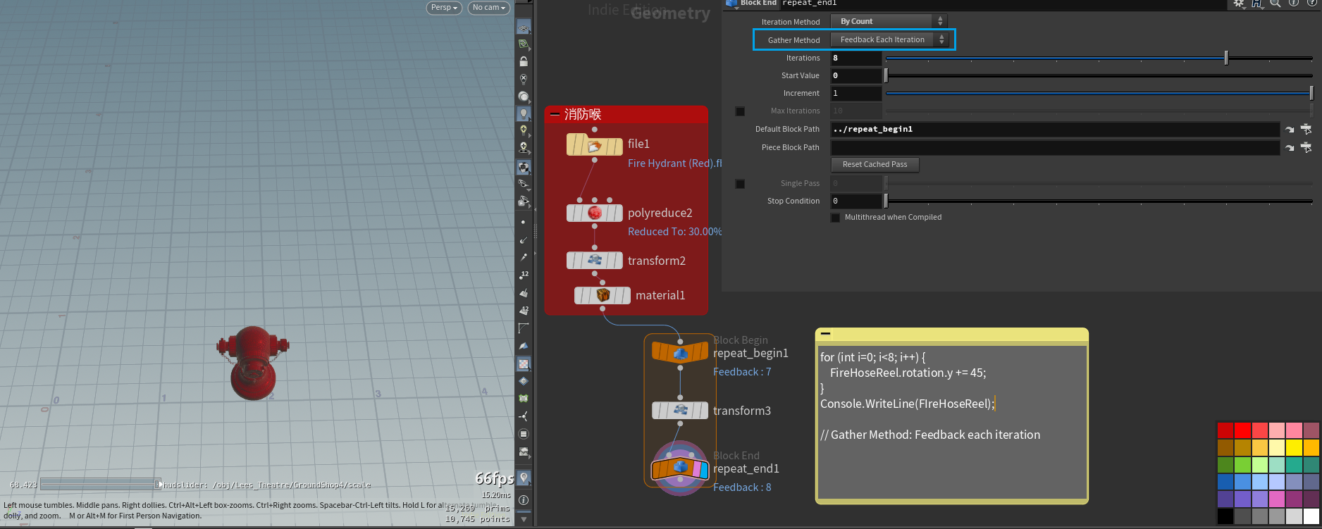Click the lock icon in viewport toolbar
Viewport: 1322px width, 529px height.
tap(524, 62)
